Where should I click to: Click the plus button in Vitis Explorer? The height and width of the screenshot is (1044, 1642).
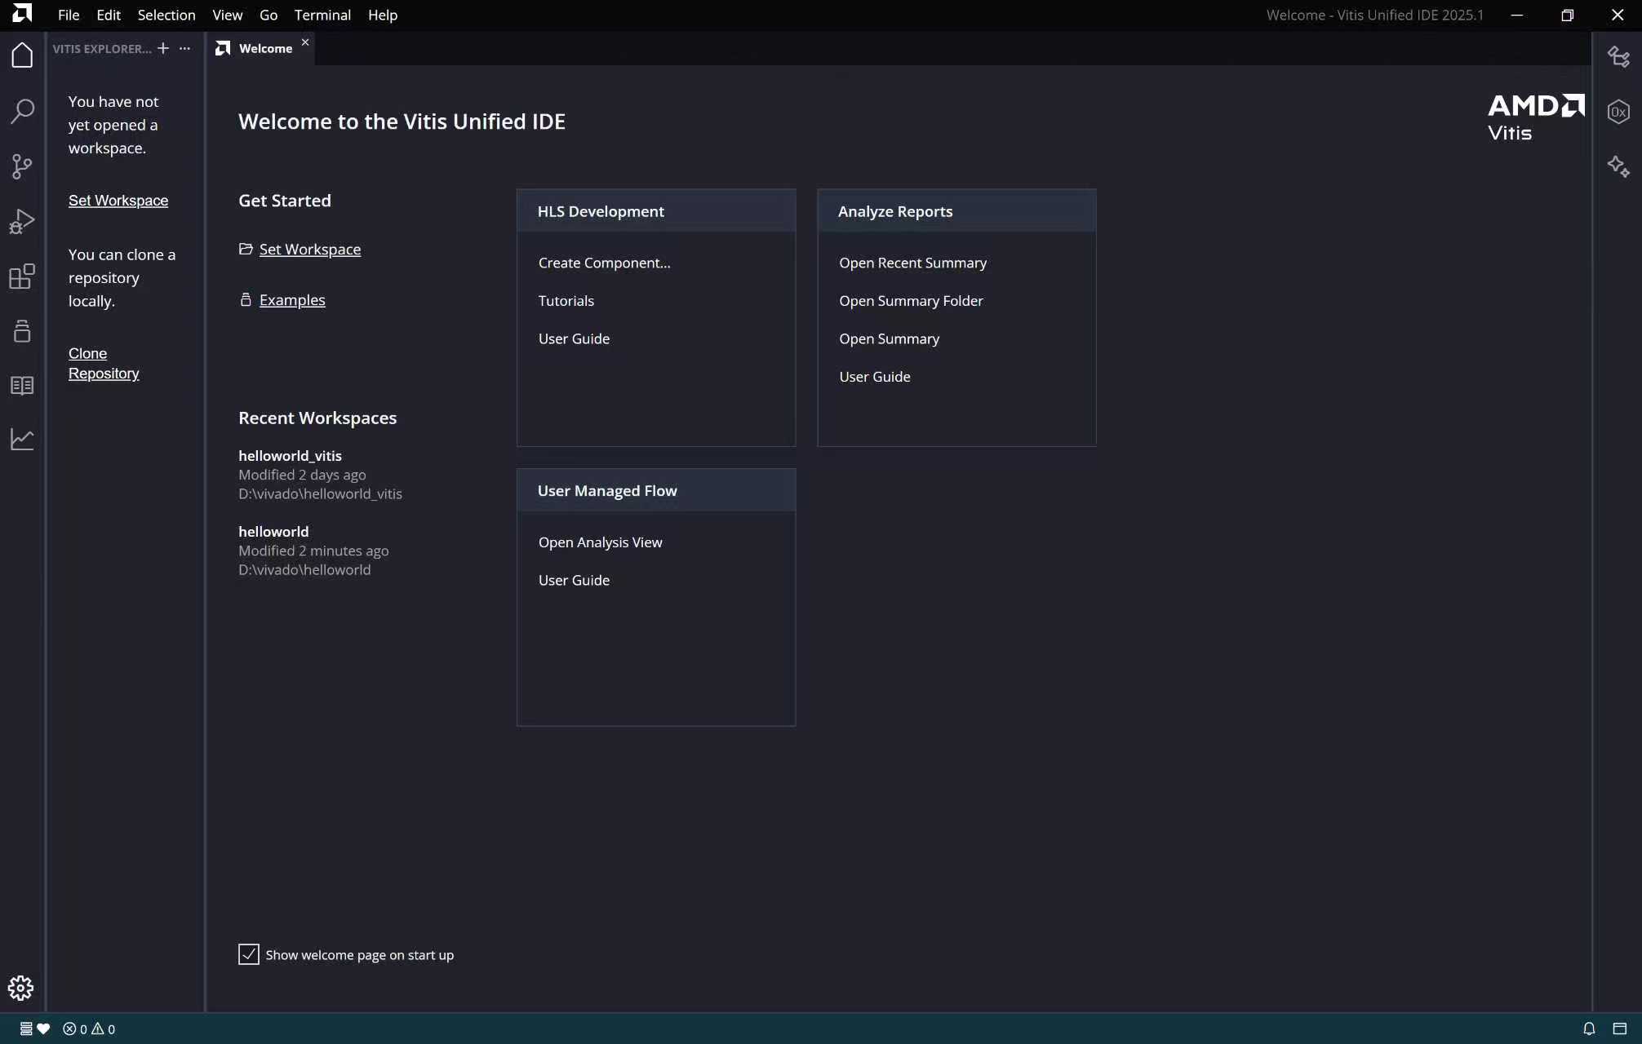tap(163, 49)
